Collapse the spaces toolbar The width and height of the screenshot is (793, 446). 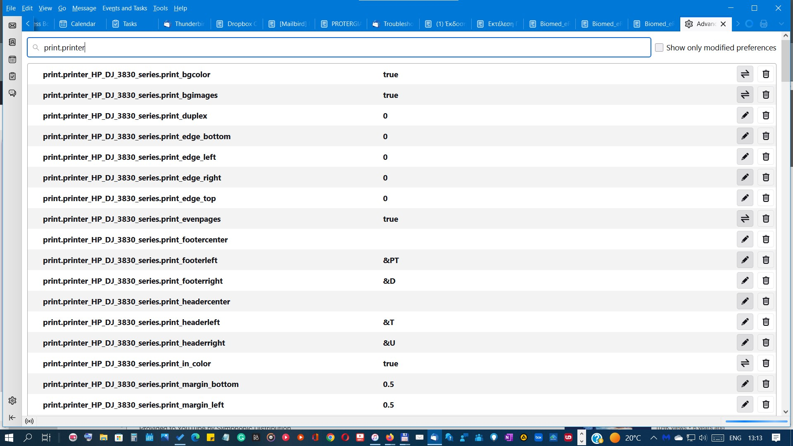(x=12, y=418)
